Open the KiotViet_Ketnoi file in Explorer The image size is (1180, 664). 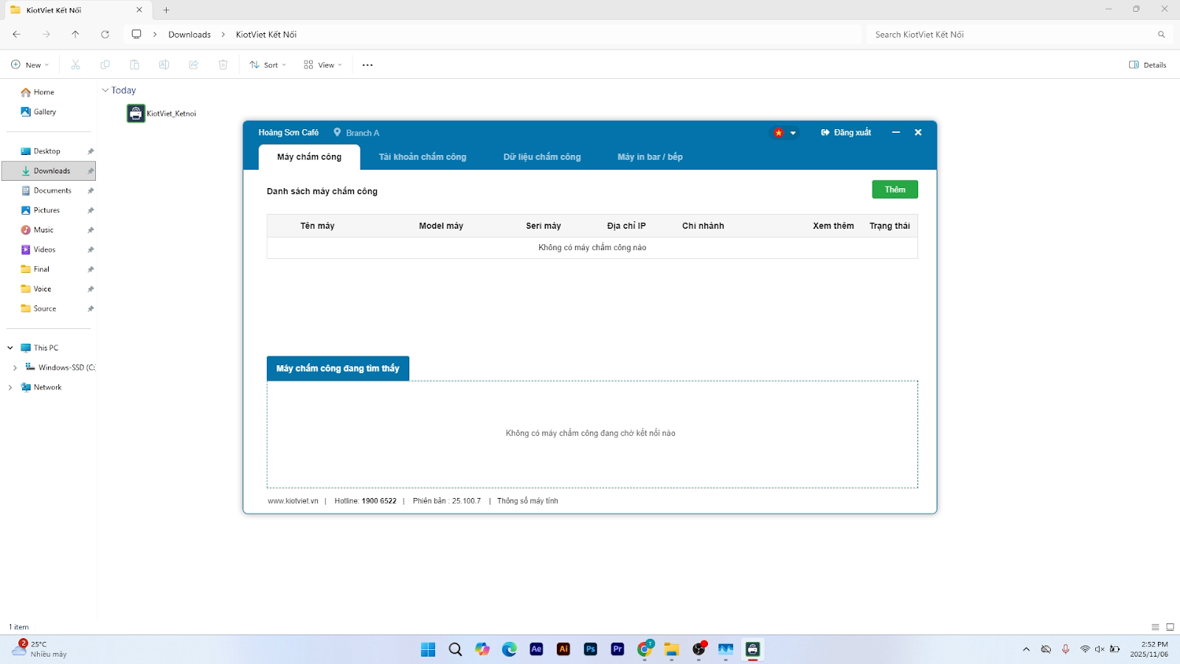click(162, 113)
